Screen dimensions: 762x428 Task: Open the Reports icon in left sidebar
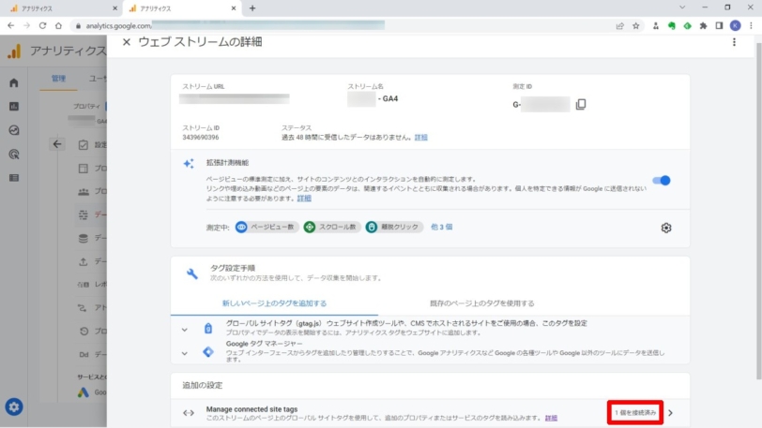[x=13, y=106]
